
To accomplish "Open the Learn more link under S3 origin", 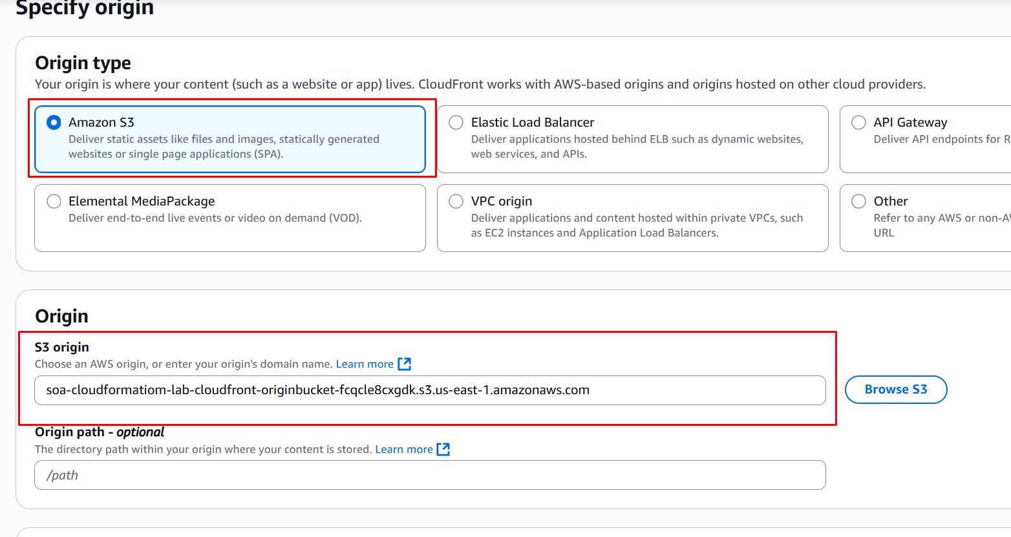I will [365, 364].
